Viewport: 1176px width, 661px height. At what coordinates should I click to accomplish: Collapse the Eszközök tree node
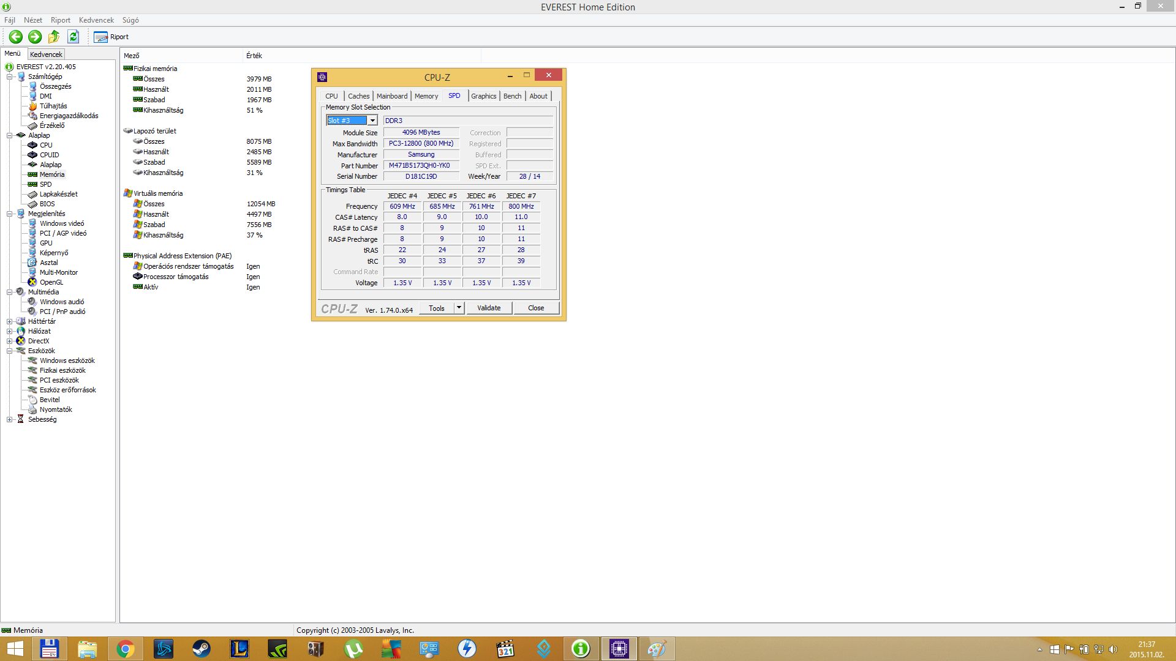point(10,351)
